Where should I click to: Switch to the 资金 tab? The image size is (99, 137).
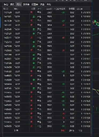tap(42, 4)
